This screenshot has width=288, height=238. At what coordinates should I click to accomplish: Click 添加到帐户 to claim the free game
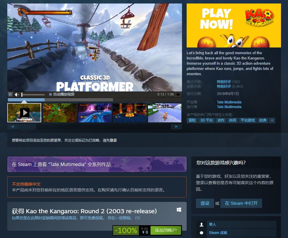[166, 230]
